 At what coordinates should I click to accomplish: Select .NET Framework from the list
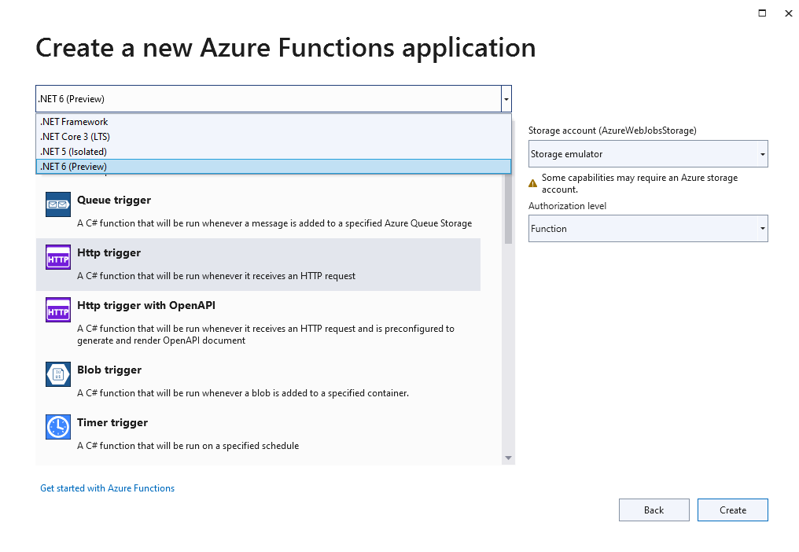point(73,122)
